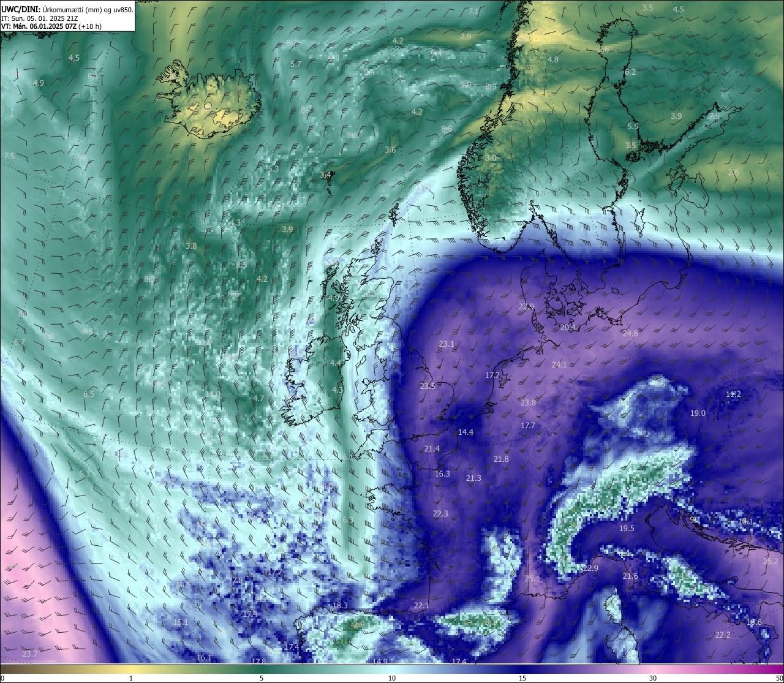Screen dimensions: 784x683
Task: Click the map value '22.3' over France
Action: click(x=440, y=514)
